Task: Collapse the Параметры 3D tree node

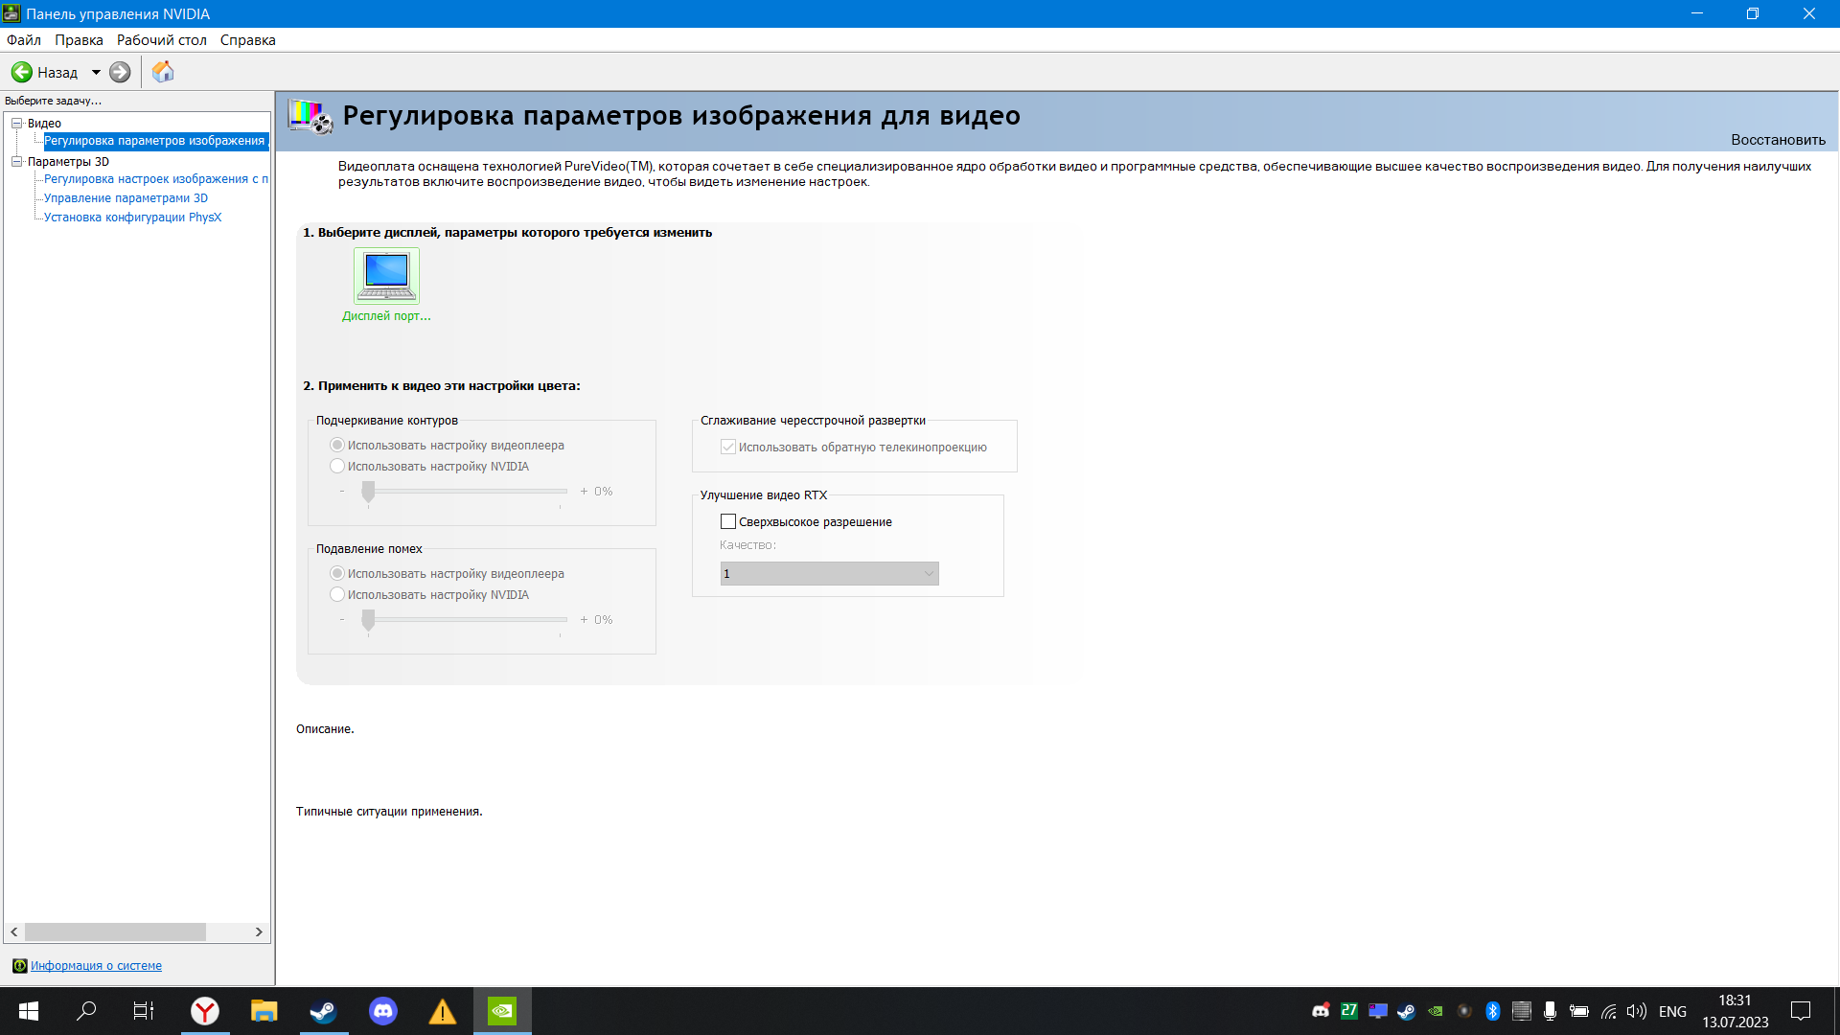Action: pos(16,162)
